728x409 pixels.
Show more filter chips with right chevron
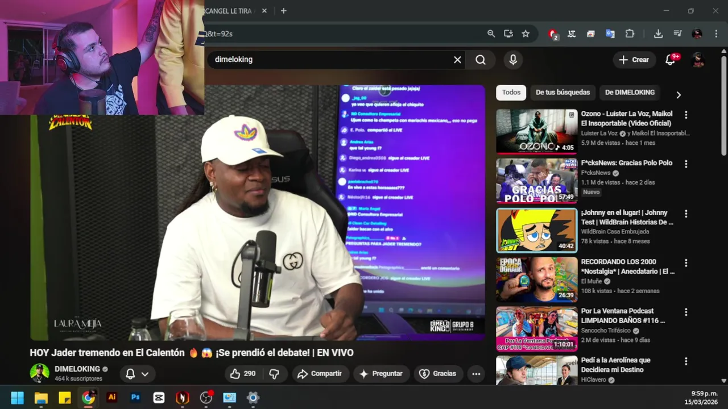click(678, 94)
